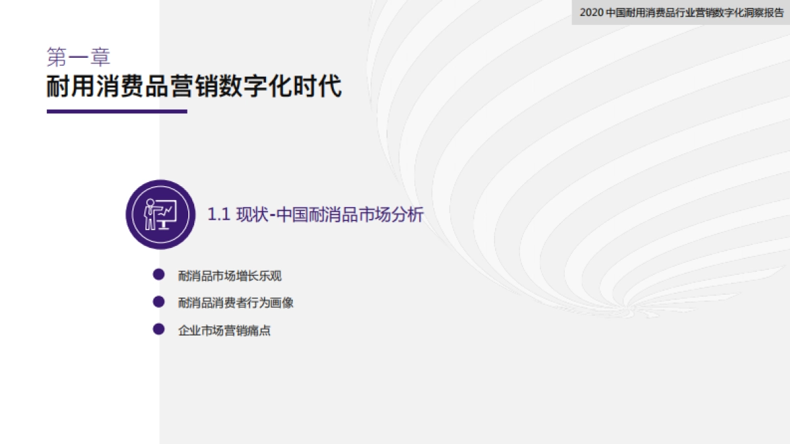Expand the section heading 1.1 现状-中国耐消品市场分析

click(316, 214)
